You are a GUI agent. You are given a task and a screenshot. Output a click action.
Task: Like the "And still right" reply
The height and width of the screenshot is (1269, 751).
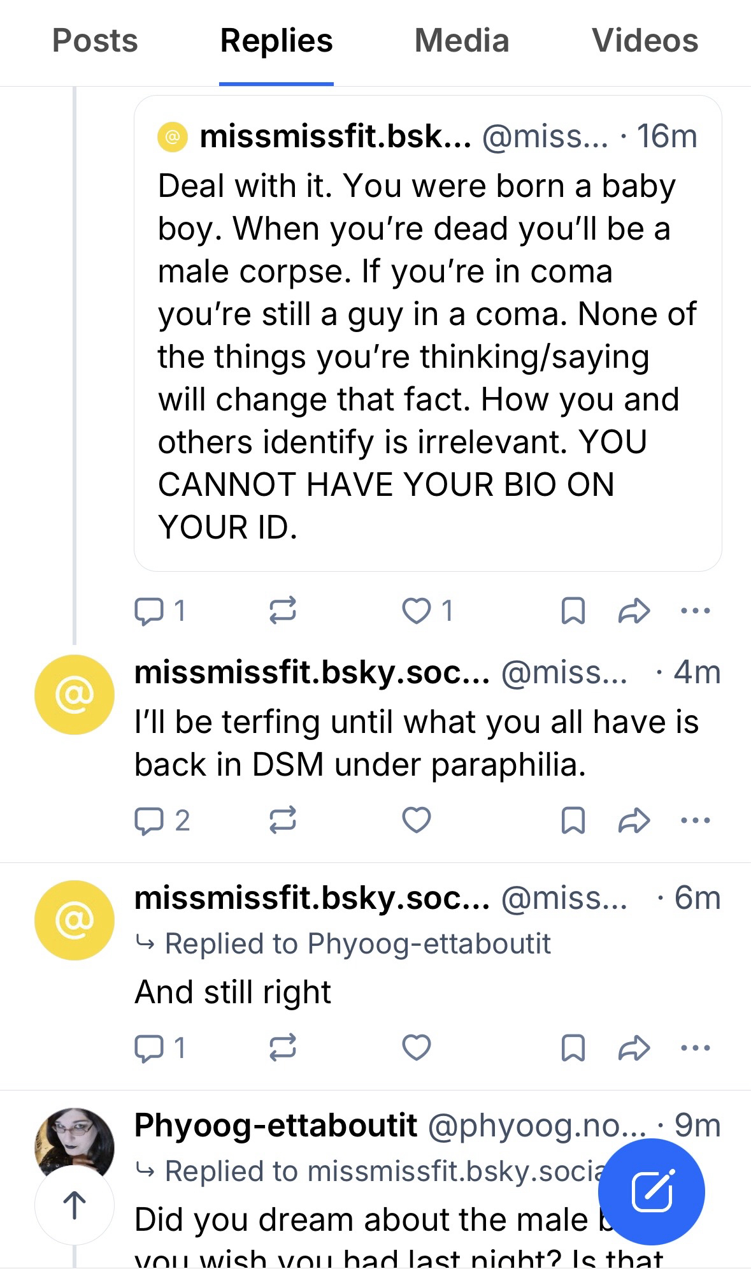(x=417, y=1047)
